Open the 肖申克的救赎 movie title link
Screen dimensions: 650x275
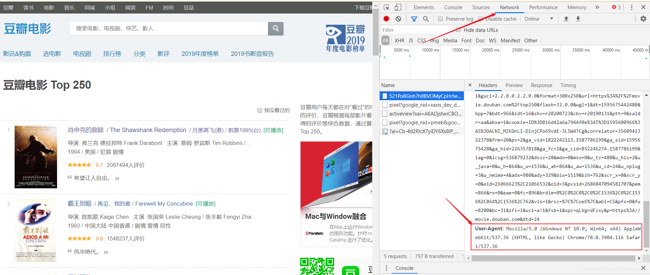pos(86,130)
